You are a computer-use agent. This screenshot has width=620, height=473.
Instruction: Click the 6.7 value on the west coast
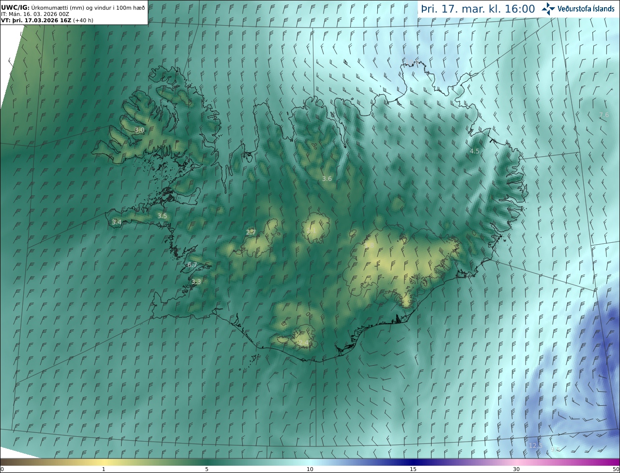coord(192,265)
